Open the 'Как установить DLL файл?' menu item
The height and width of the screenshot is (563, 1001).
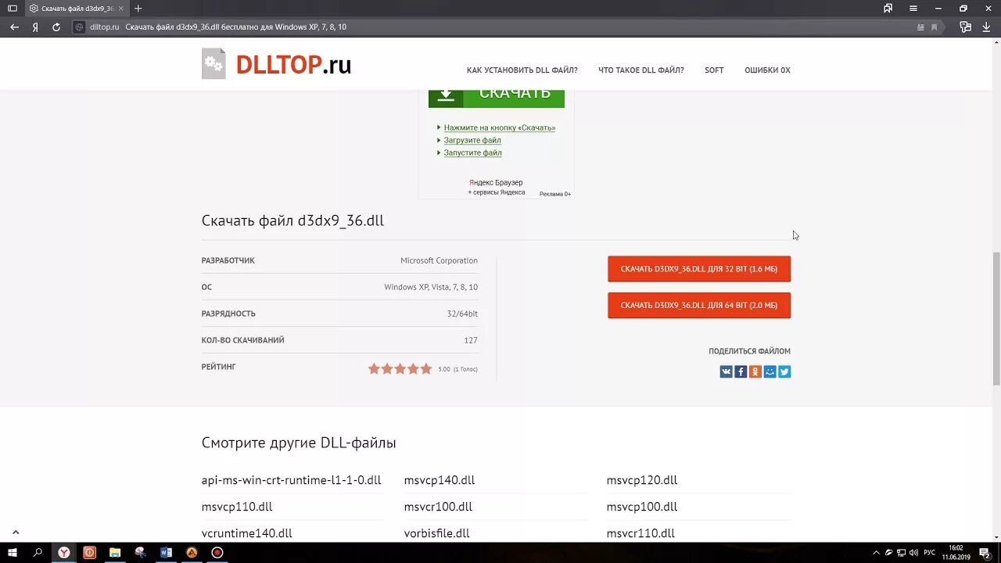(522, 70)
